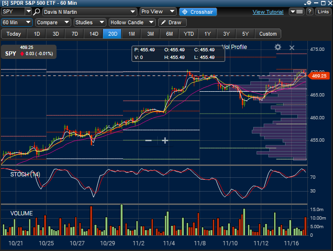Screen dimensions: 333x251
Task: Click the 15.0m volume axis label
Action: tap(317, 210)
